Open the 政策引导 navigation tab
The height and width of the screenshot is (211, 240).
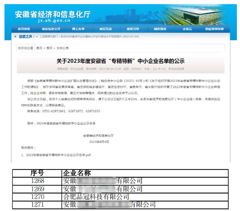pos(133,29)
